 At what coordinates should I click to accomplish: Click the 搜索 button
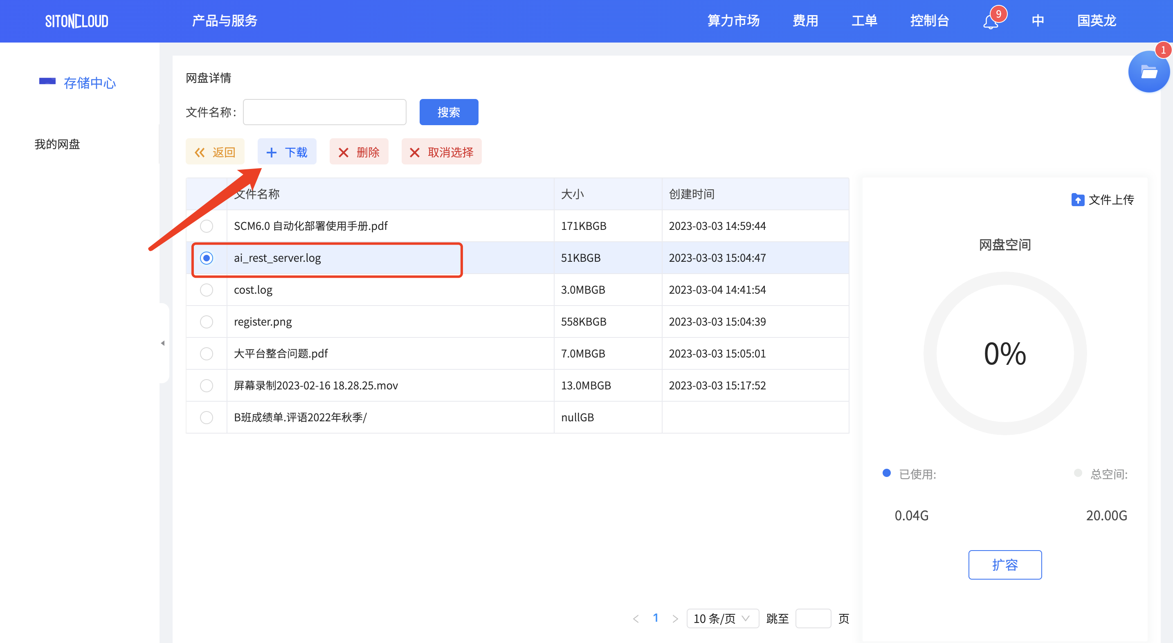449,112
